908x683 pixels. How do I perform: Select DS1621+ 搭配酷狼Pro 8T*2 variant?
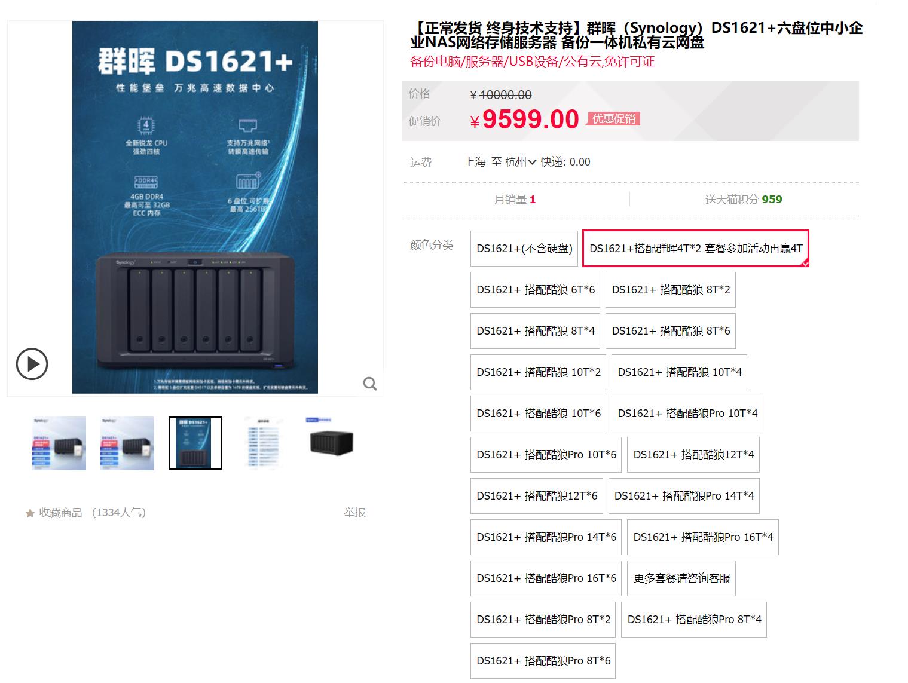pos(543,620)
